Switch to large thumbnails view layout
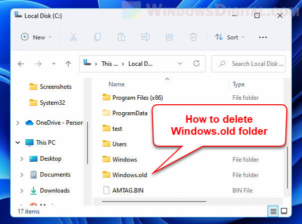 coord(284,212)
